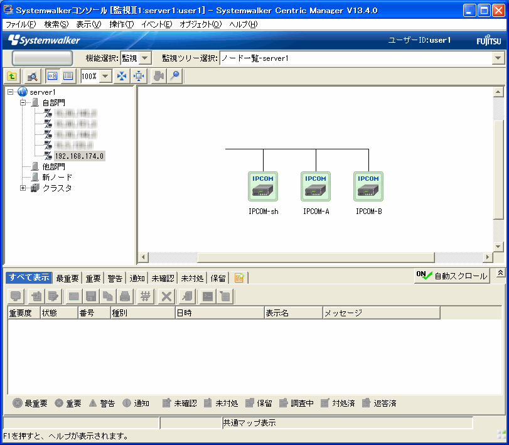
Task: Click the map vertical scroll down arrow
Action: [x=498, y=247]
